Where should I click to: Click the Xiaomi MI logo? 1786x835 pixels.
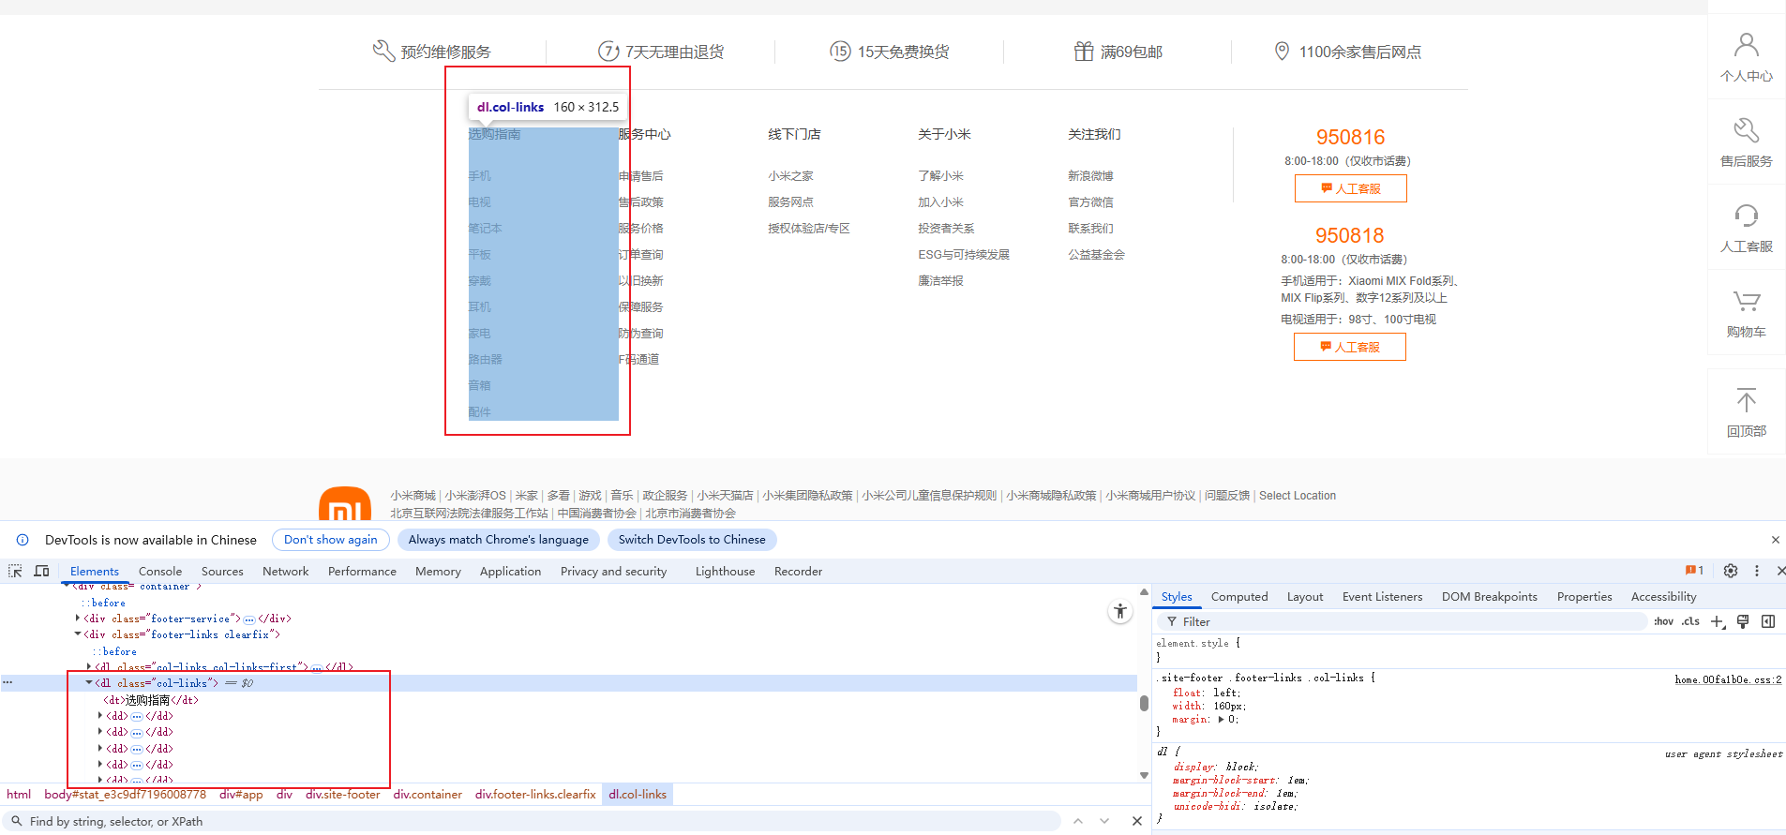[345, 504]
